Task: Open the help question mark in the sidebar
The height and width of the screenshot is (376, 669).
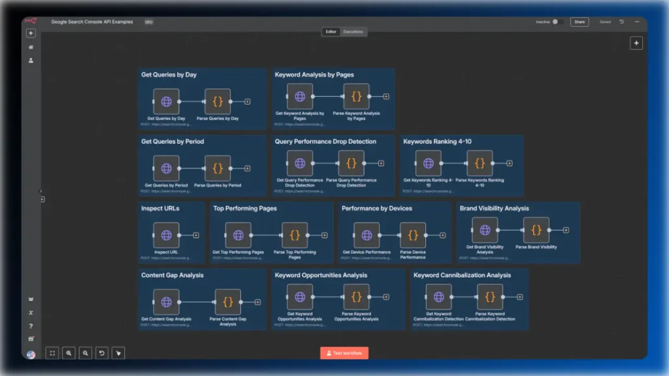Action: [x=31, y=326]
